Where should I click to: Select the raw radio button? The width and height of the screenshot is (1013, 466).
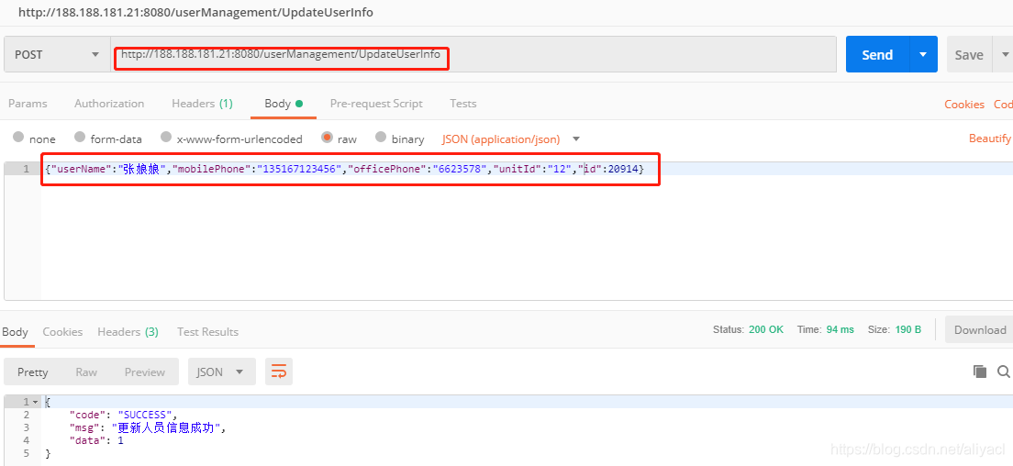pyautogui.click(x=327, y=137)
